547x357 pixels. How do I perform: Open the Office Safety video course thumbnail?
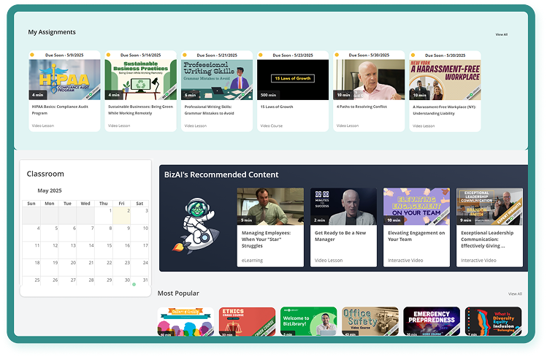(370, 321)
